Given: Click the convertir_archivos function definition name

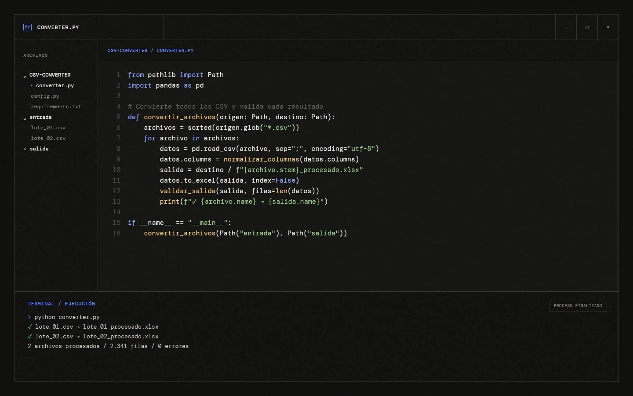Looking at the screenshot, I should pos(180,117).
